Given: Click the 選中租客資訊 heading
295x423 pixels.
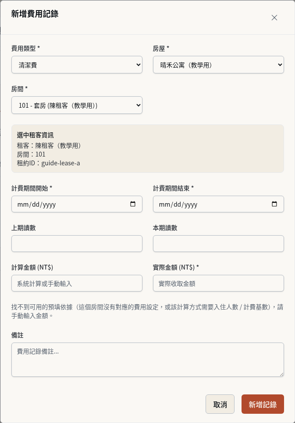Looking at the screenshot, I should 35,135.
